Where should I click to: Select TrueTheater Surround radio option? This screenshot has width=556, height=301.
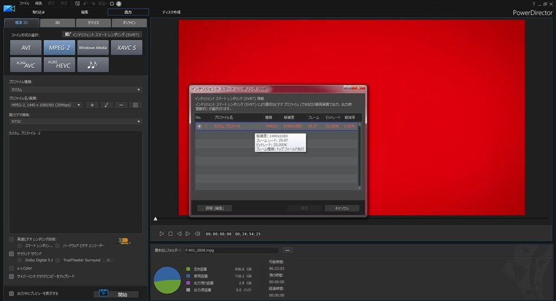(58, 260)
